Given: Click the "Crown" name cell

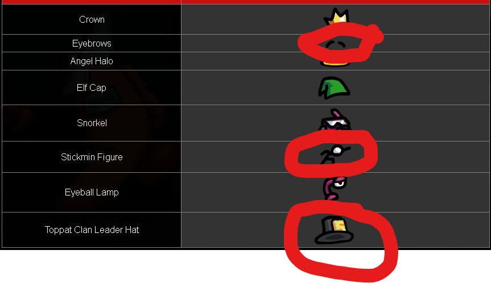Looking at the screenshot, I should 92,19.
